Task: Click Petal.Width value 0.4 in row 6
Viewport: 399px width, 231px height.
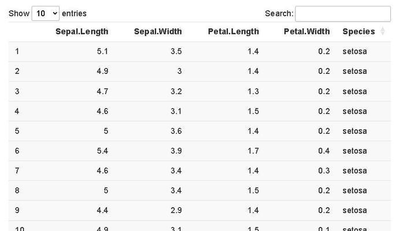Action: 324,151
